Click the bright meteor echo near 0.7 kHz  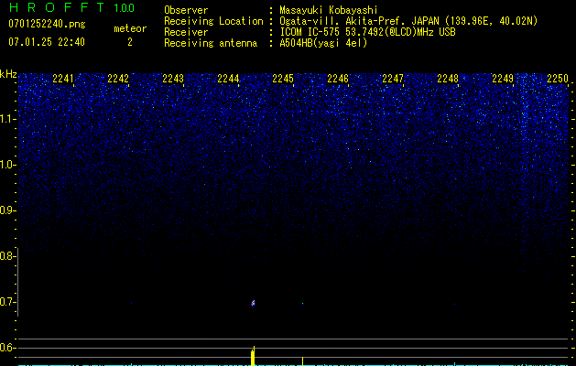point(253,303)
